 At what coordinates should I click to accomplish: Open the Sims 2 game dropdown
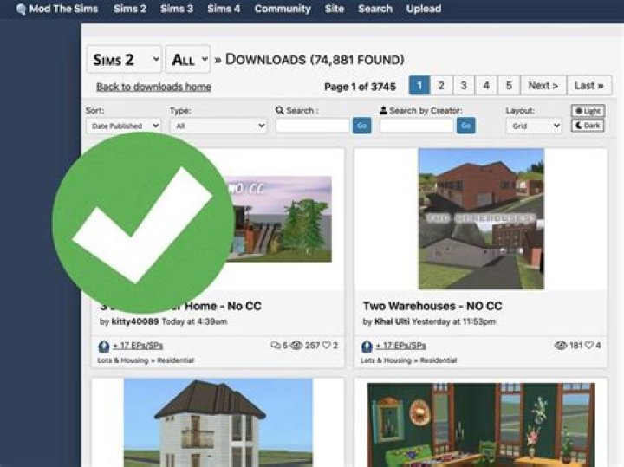[123, 60]
